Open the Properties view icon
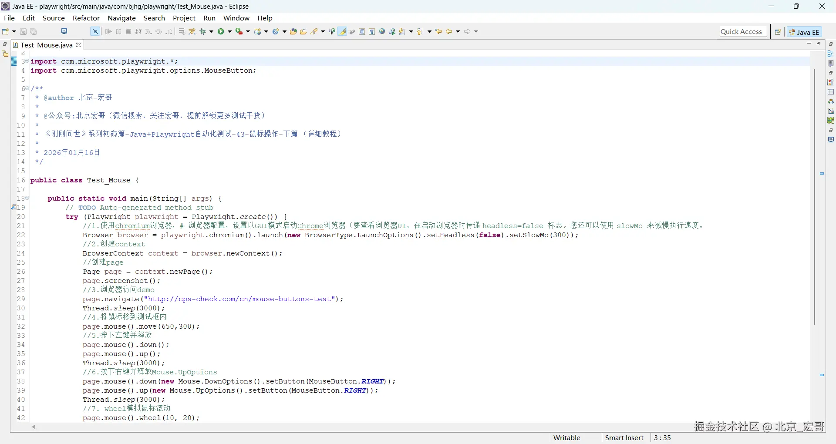The width and height of the screenshot is (836, 444). pyautogui.click(x=831, y=92)
